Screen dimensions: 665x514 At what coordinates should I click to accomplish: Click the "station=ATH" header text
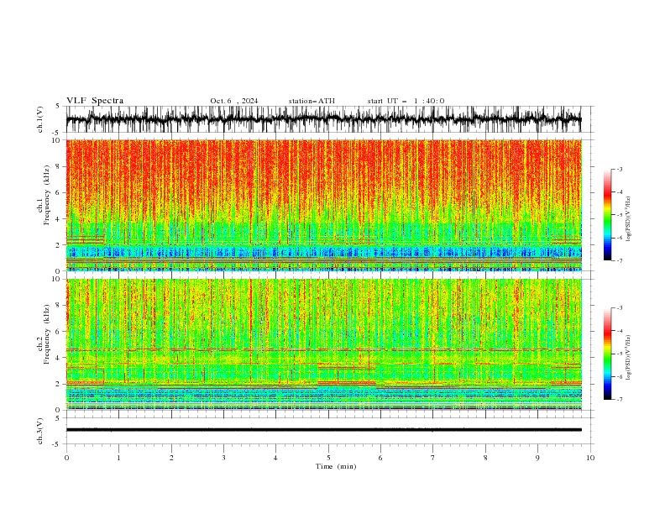click(312, 101)
